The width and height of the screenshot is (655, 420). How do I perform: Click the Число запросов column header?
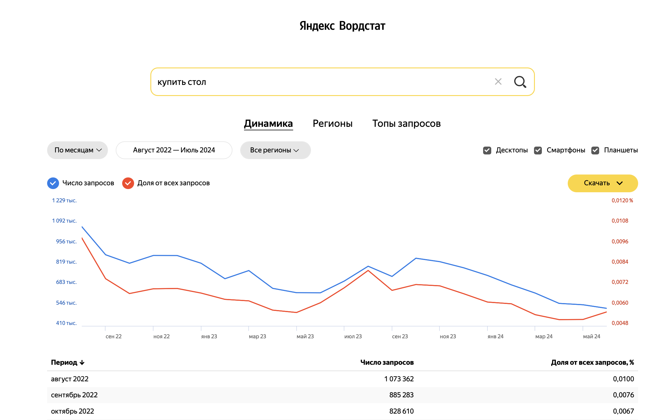387,362
